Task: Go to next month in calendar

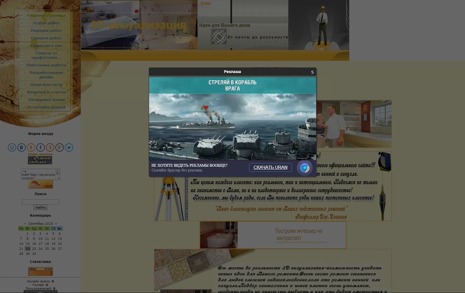Action: pyautogui.click(x=56, y=224)
